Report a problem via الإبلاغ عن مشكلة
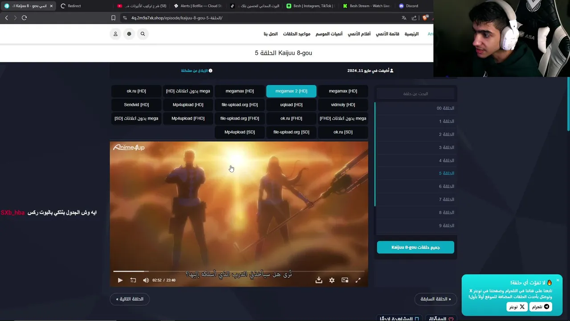Viewport: 570px width, 321px height. click(196, 70)
